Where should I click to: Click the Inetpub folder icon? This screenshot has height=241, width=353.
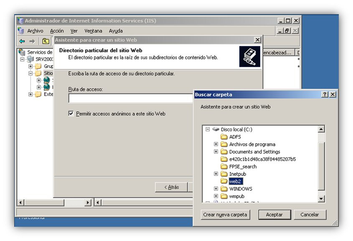click(224, 174)
